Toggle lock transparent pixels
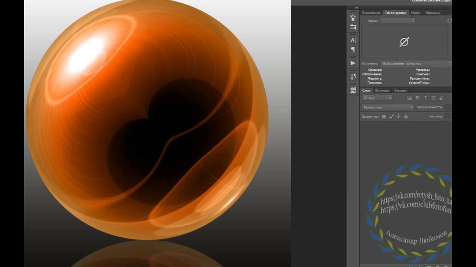Image resolution: width=476 pixels, height=267 pixels. [x=384, y=116]
